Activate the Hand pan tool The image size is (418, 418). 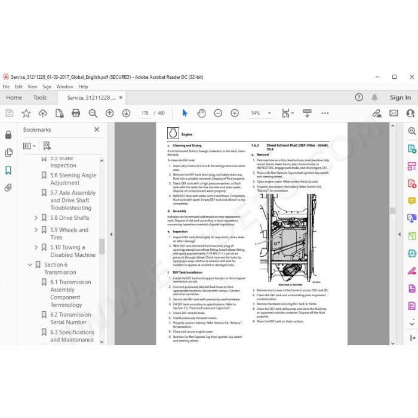[201, 113]
